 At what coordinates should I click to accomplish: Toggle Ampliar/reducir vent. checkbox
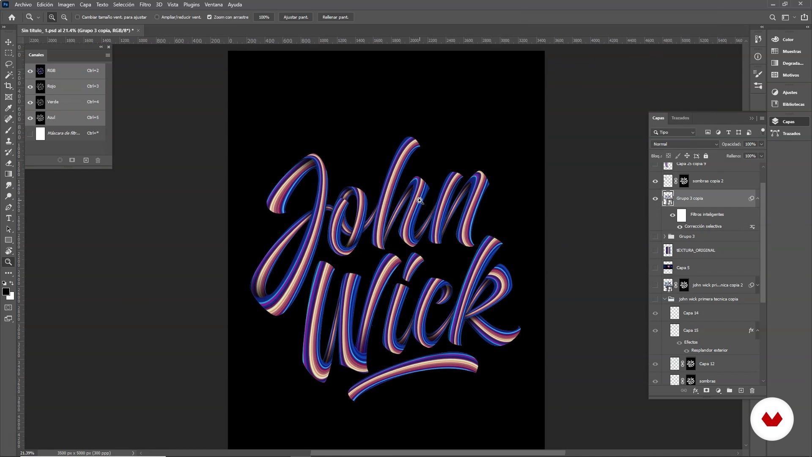click(x=157, y=17)
